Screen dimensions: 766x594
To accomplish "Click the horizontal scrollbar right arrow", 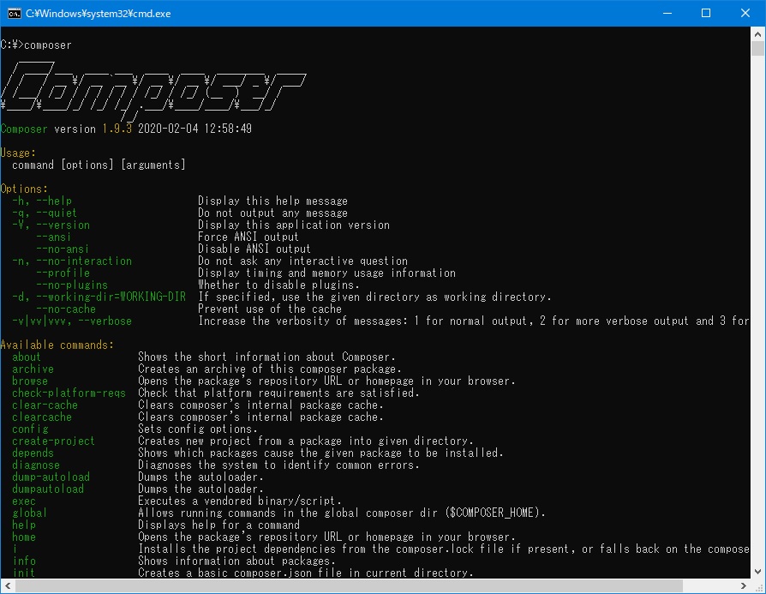I will point(743,585).
